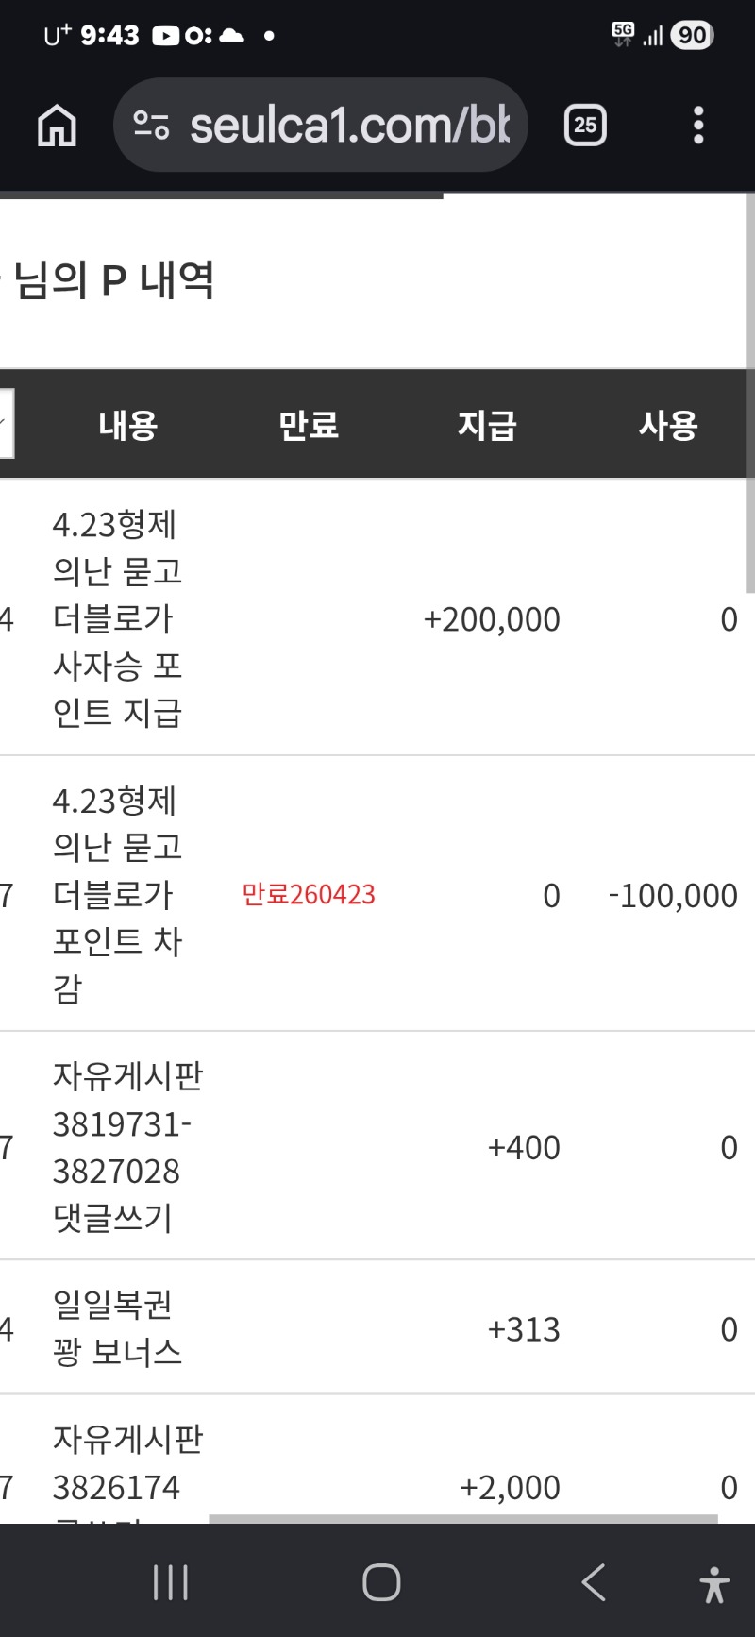The width and height of the screenshot is (755, 1637).
Task: Click the 사용 column header
Action: point(668,425)
